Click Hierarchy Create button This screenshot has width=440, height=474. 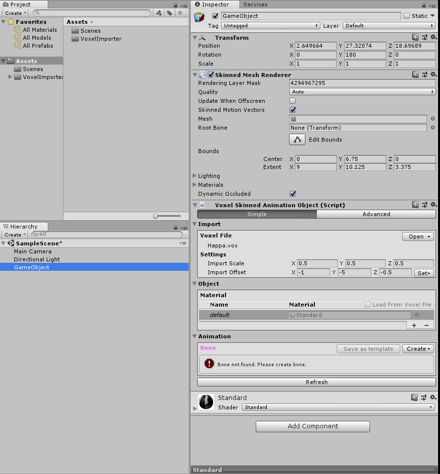(15, 235)
